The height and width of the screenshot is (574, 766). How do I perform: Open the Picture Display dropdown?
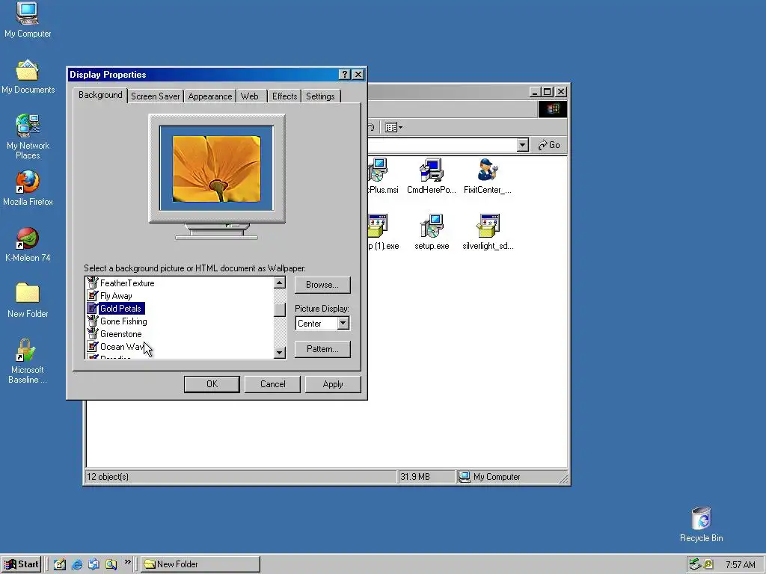tap(343, 323)
